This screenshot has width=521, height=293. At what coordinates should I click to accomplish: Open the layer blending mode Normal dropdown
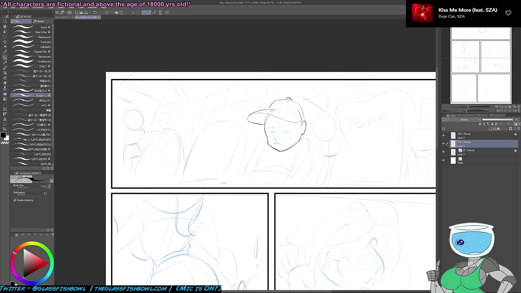[x=464, y=120]
